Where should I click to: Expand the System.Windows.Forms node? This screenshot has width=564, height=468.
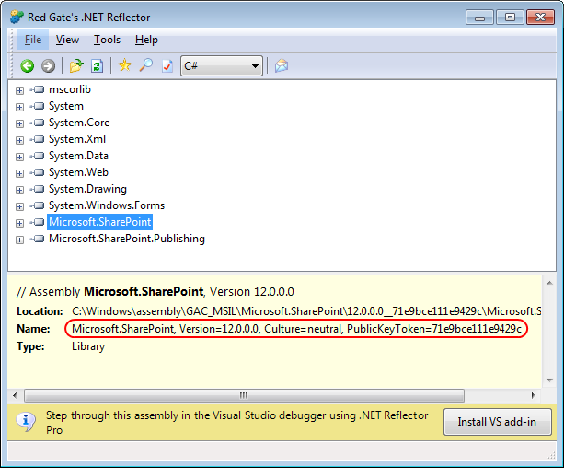(x=20, y=206)
